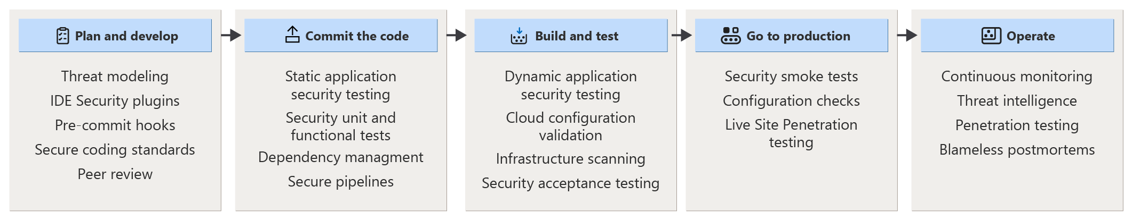1132x220 pixels.
Task: Click the arrow between Commit and Build stages
Action: 456,36
